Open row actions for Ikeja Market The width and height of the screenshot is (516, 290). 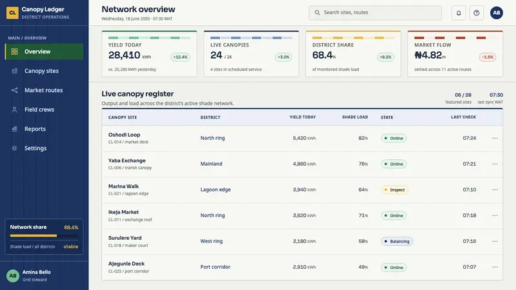tap(495, 215)
